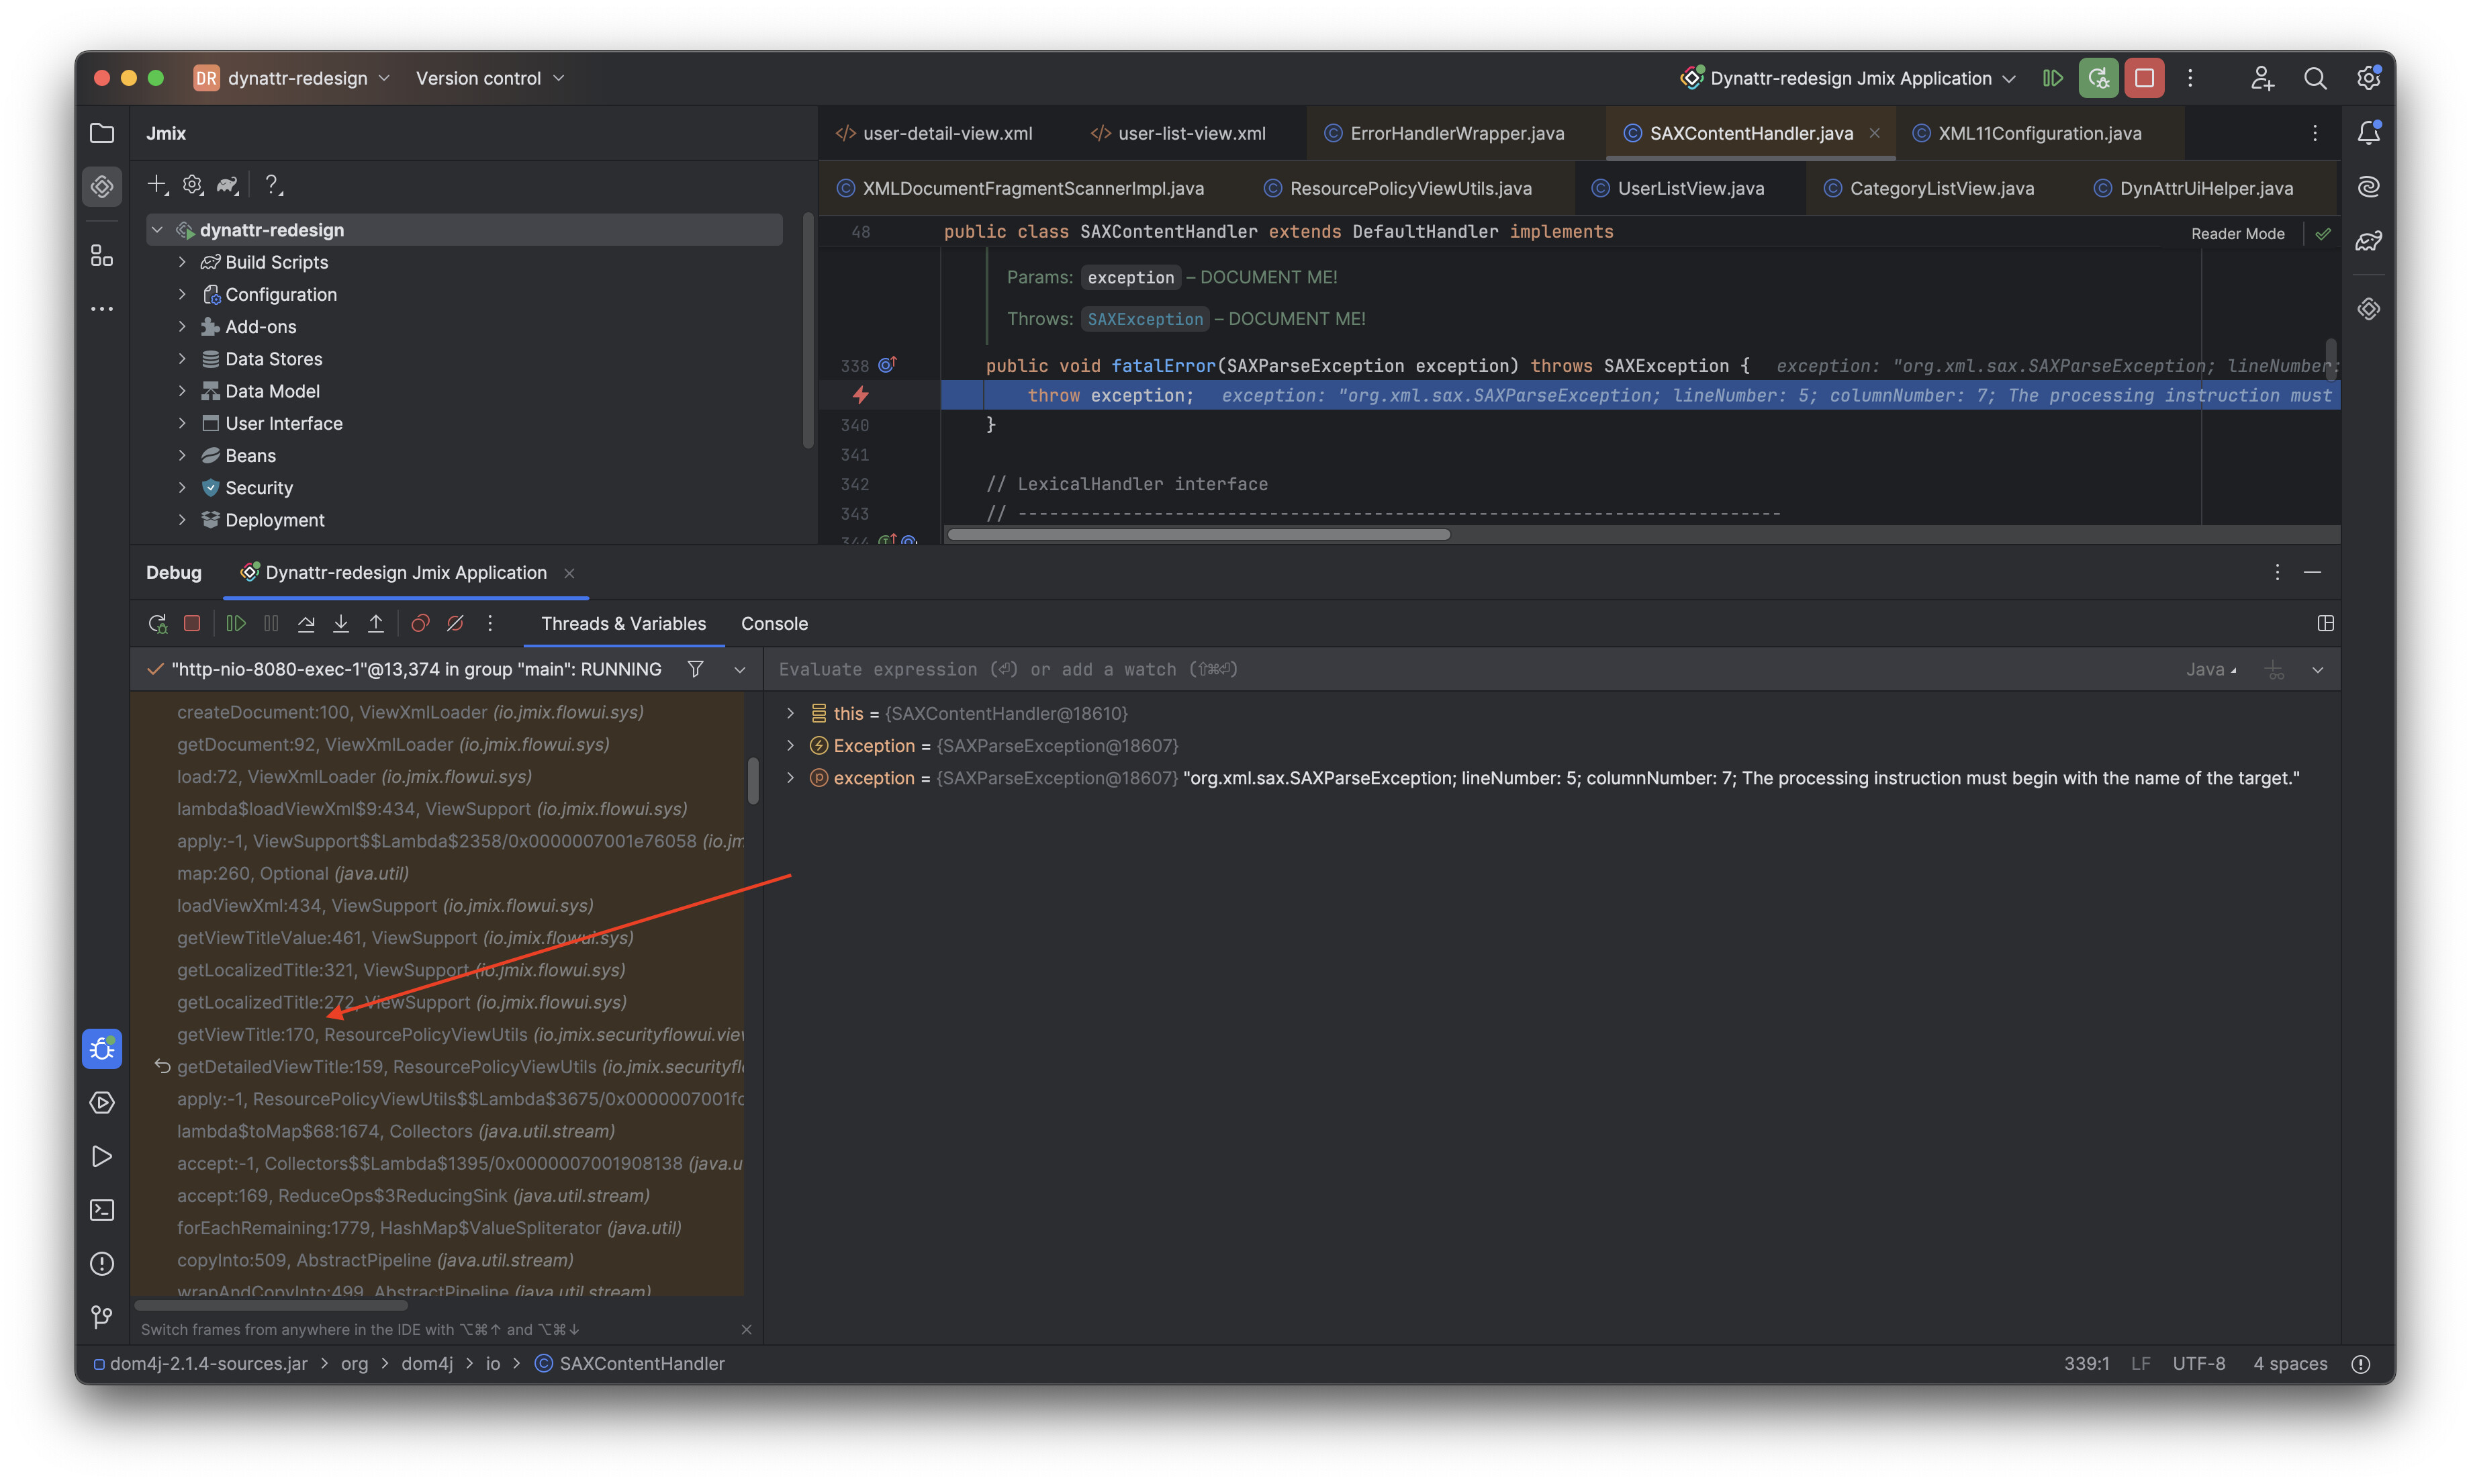
Task: Switch to XML11Configuration.java tab
Action: click(2028, 133)
